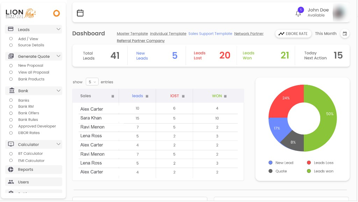Collapse the Calculator section chevron
This screenshot has height=202, width=358.
click(x=58, y=144)
